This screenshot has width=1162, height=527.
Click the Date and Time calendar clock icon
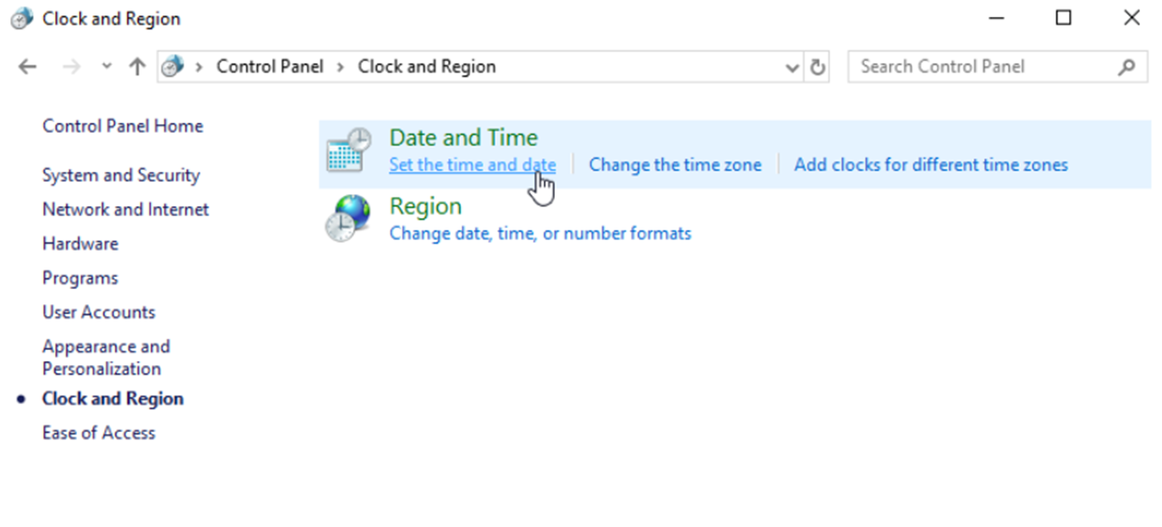click(x=348, y=151)
